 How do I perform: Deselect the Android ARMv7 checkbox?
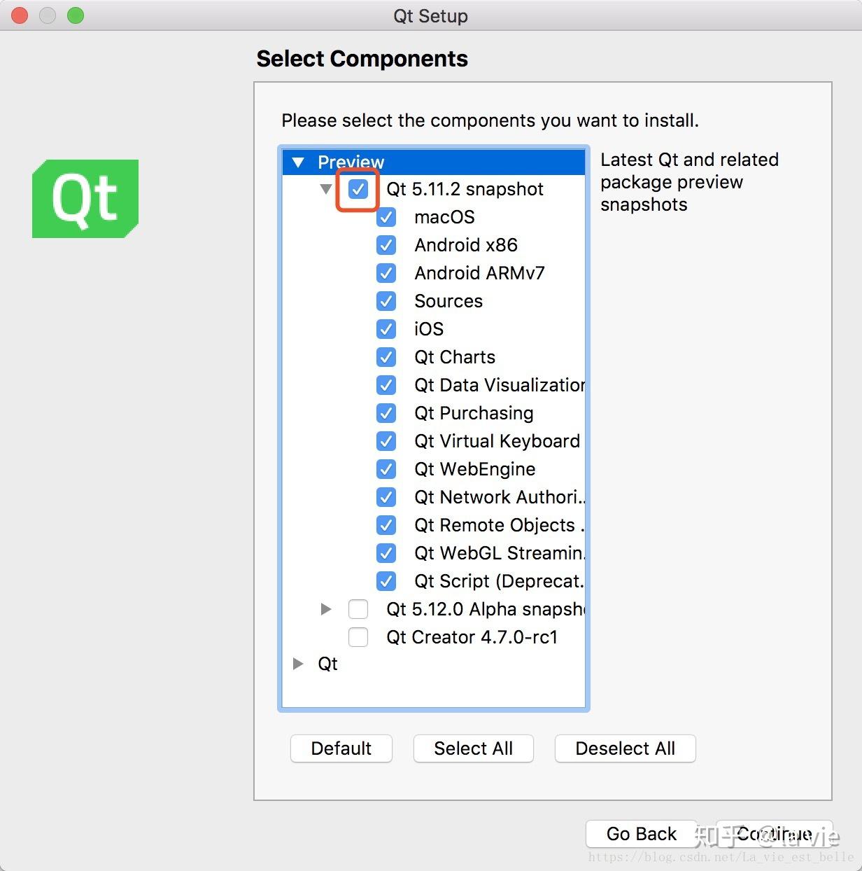pos(386,273)
